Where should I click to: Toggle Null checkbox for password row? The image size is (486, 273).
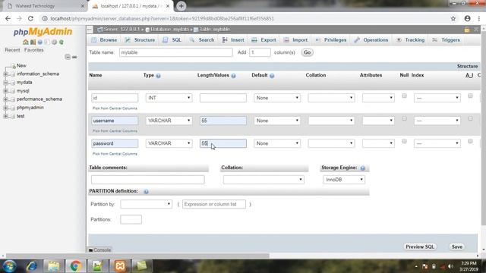click(404, 142)
